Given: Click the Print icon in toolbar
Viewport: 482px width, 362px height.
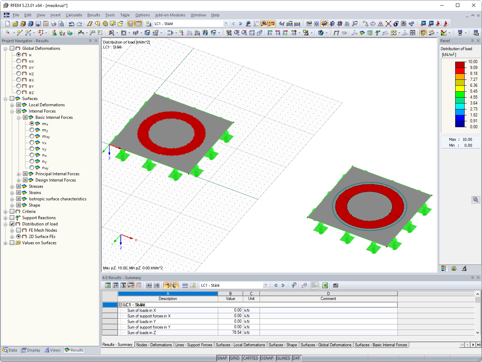Looking at the screenshot, I should click(54, 24).
